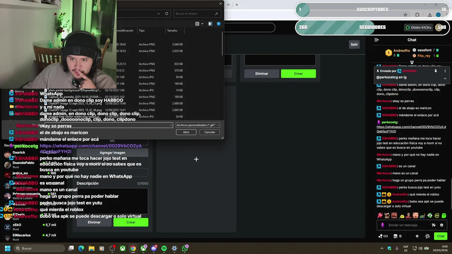This screenshot has height=254, width=452.
Task: Open File Explorer from the taskbar
Action: (x=91, y=248)
